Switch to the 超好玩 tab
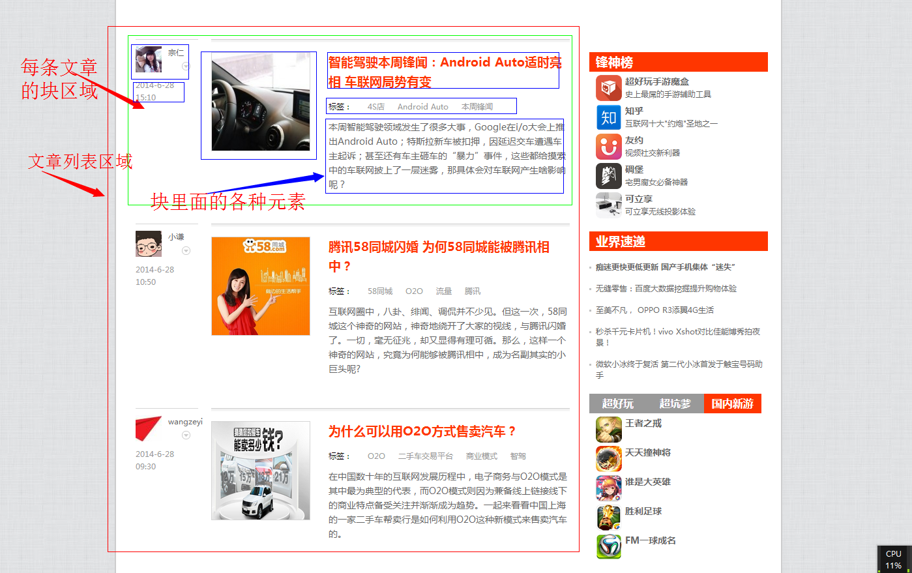 [617, 404]
